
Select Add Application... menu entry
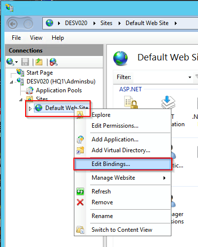click(123, 139)
